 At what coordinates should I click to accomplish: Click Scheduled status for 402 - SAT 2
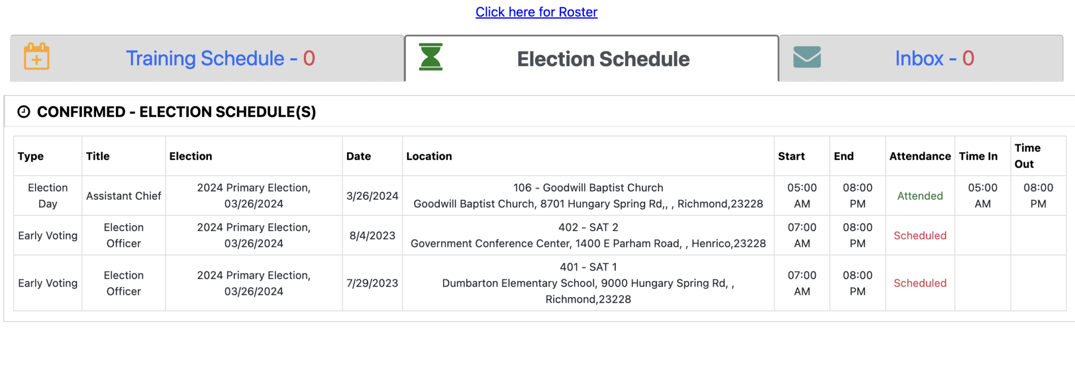tap(920, 236)
